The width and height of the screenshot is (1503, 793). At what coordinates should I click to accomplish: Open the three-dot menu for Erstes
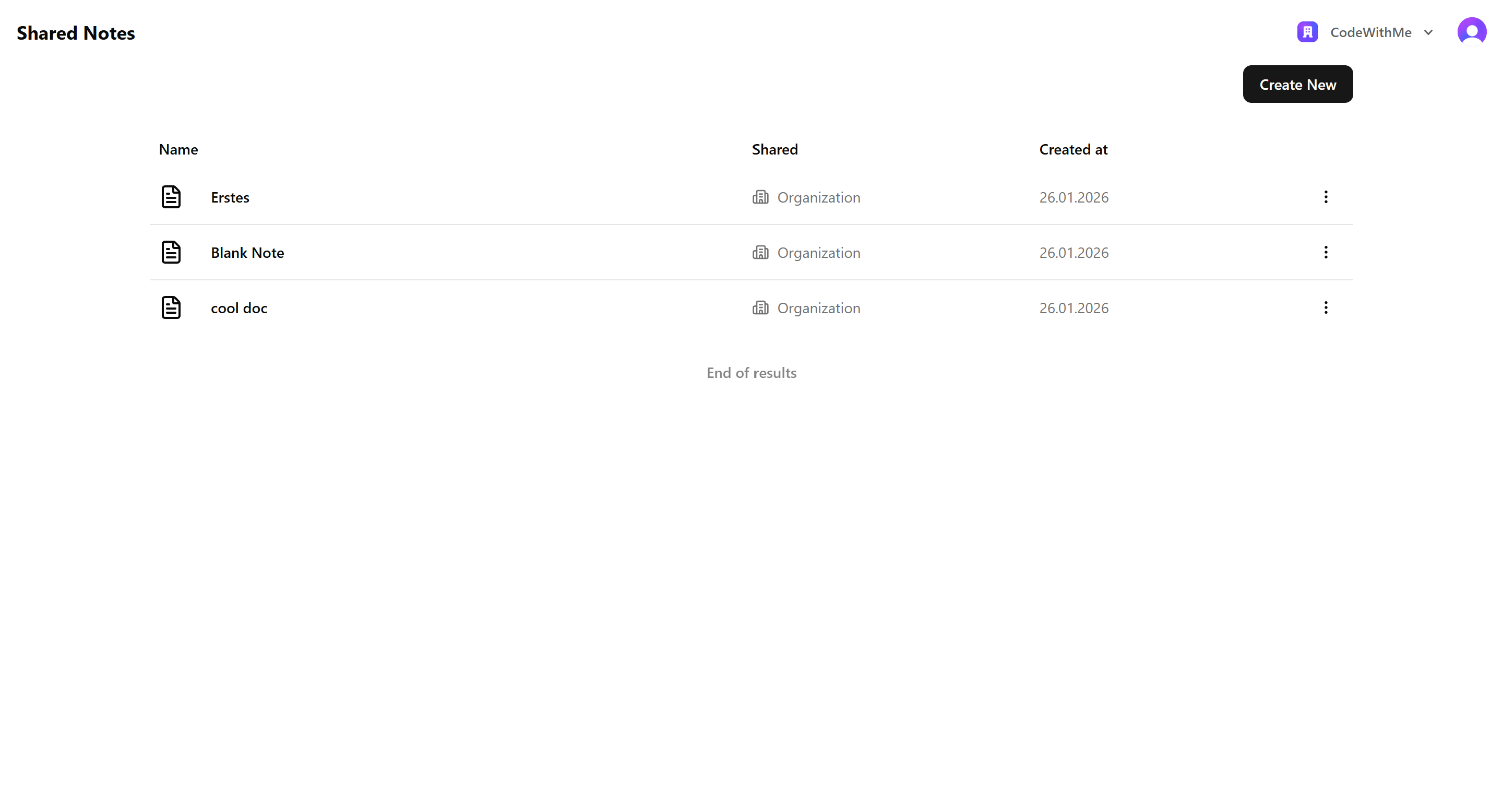point(1326,197)
